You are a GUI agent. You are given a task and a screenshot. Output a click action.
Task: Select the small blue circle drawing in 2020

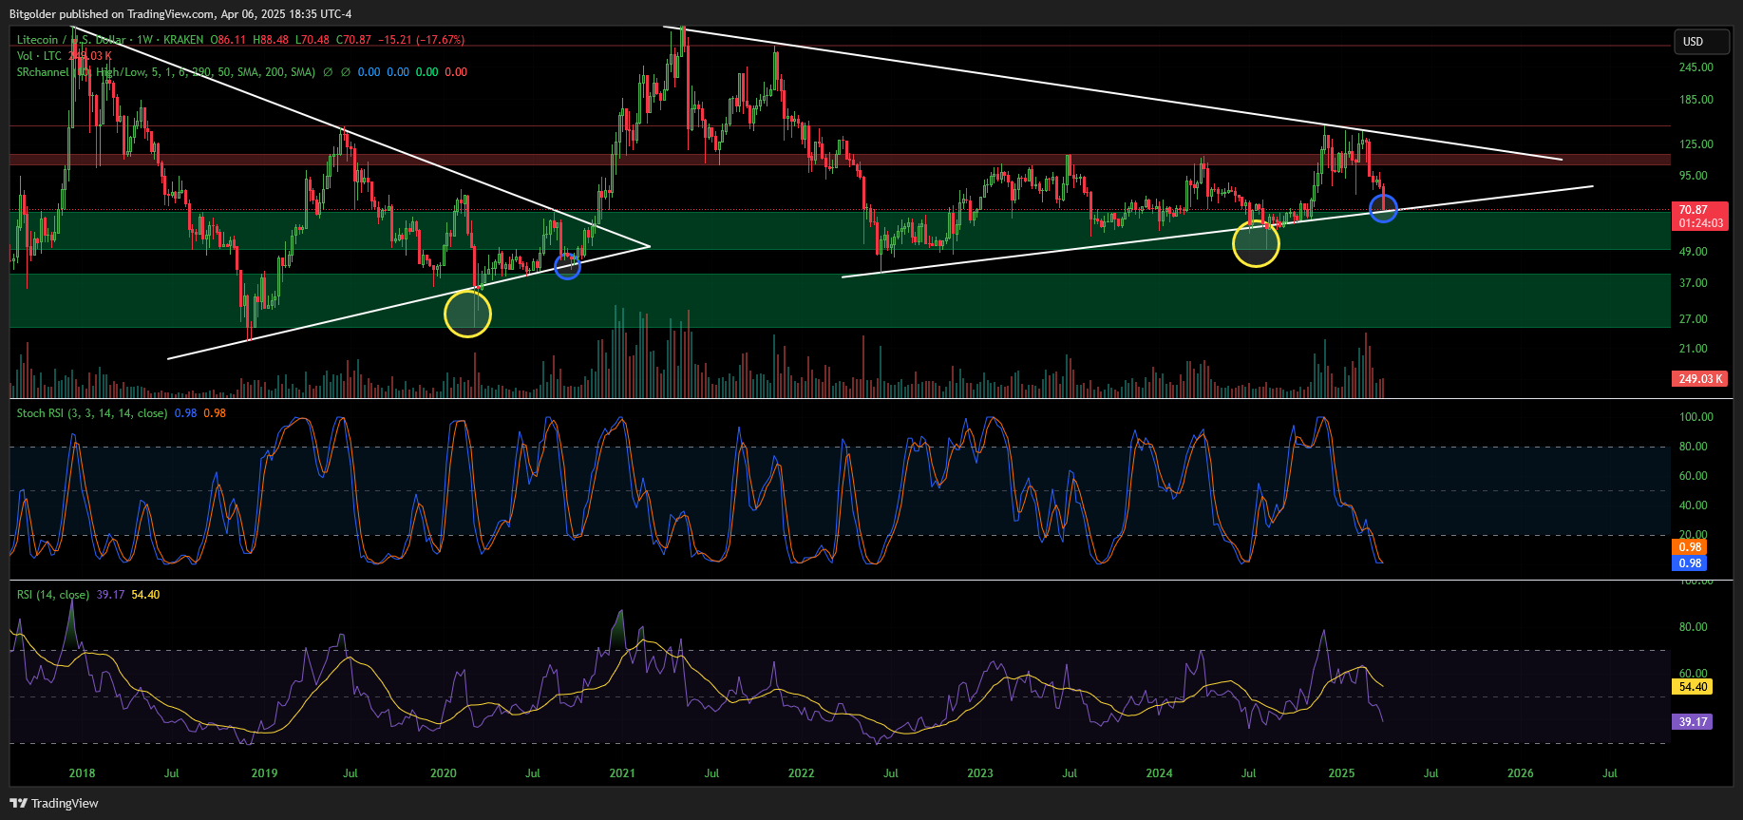[x=567, y=266]
